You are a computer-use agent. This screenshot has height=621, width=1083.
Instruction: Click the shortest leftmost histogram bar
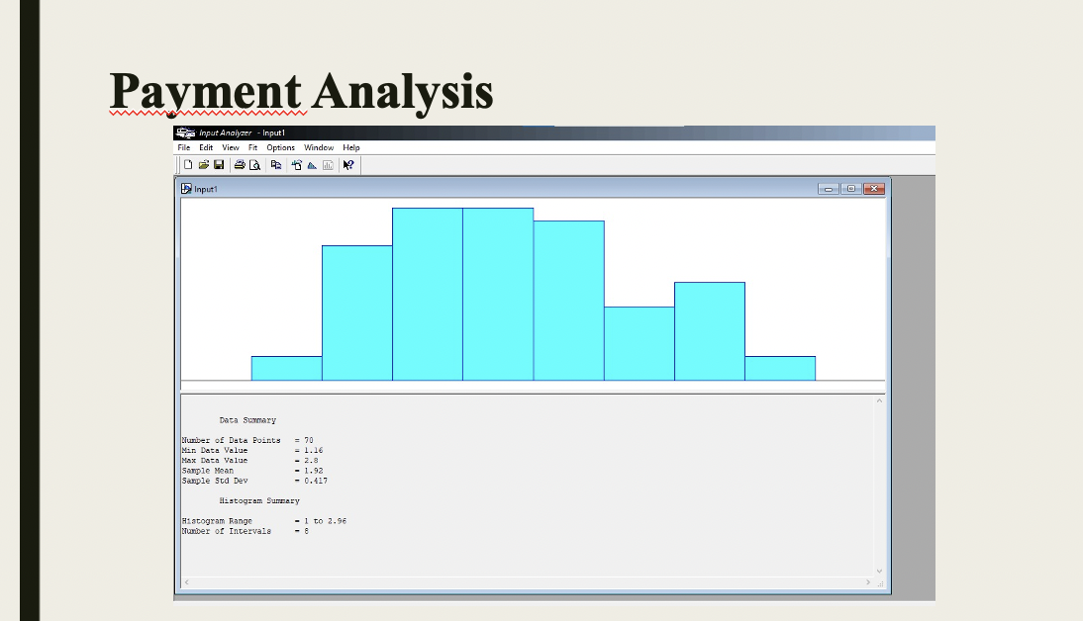coord(287,369)
